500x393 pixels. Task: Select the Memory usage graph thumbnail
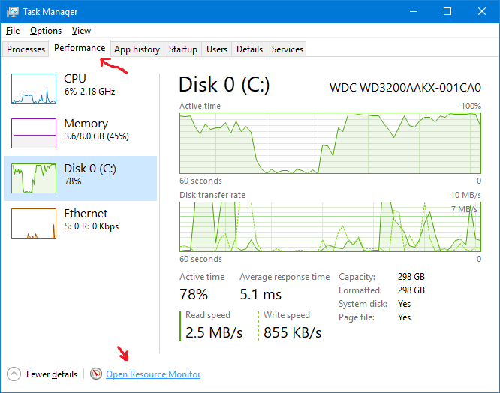[x=34, y=133]
